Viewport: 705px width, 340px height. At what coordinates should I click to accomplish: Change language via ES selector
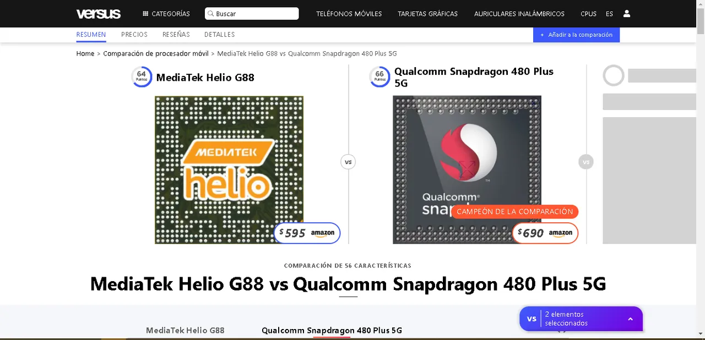(x=609, y=14)
